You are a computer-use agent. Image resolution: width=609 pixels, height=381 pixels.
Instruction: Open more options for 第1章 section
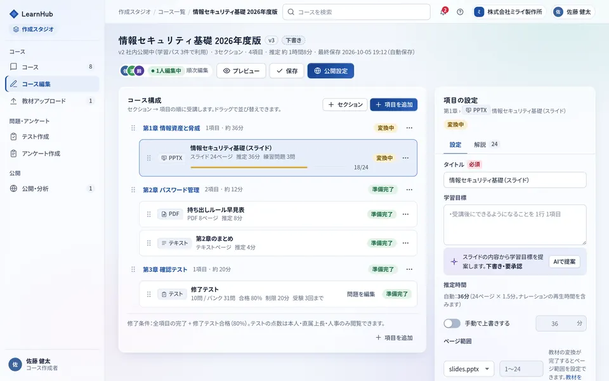(409, 128)
